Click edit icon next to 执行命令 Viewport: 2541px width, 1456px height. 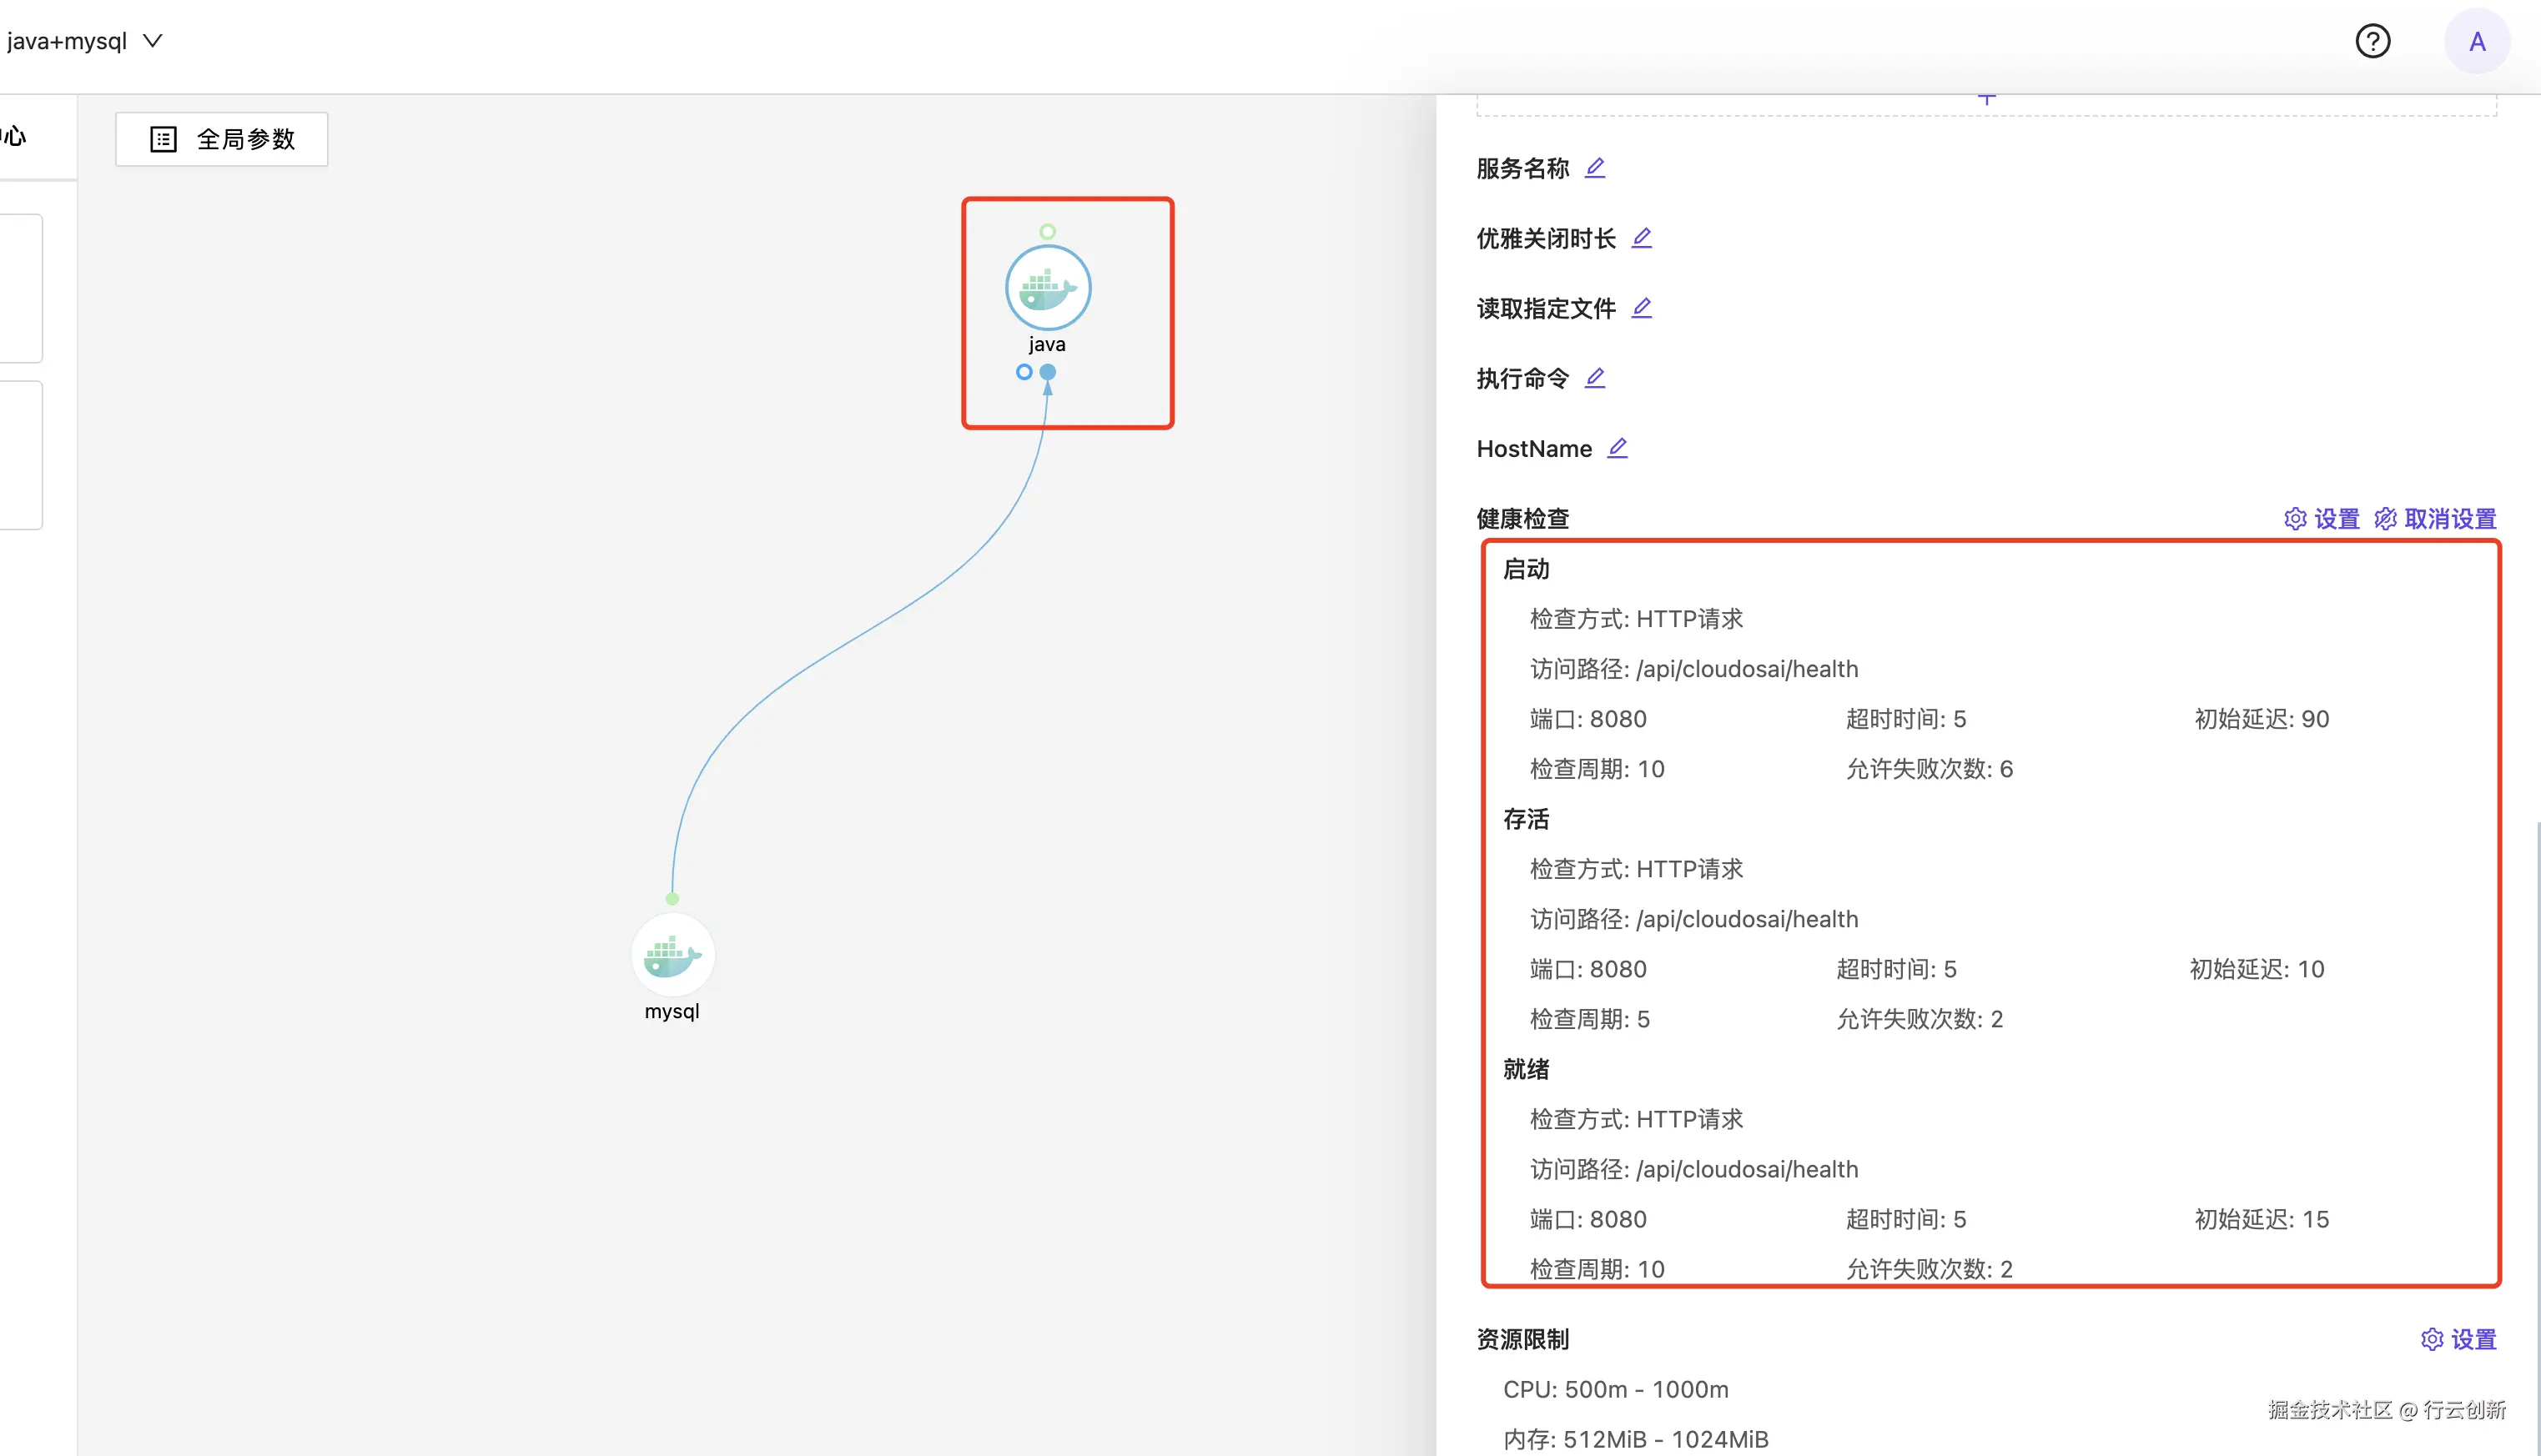1595,378
